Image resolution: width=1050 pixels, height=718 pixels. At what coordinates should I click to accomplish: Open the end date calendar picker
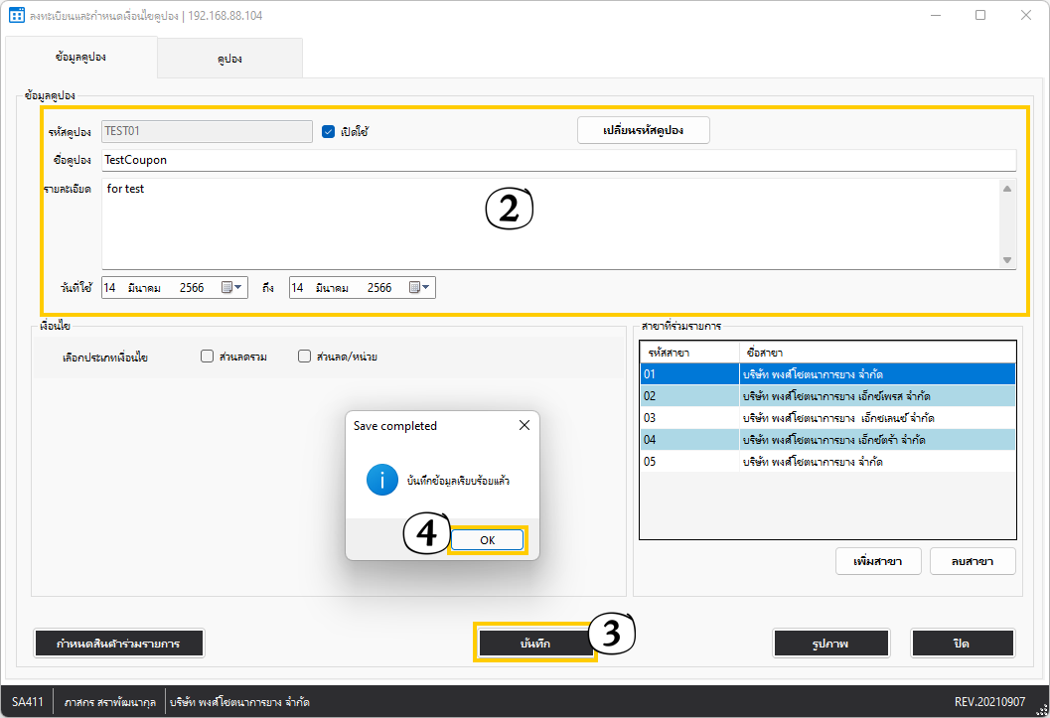pyautogui.click(x=416, y=287)
